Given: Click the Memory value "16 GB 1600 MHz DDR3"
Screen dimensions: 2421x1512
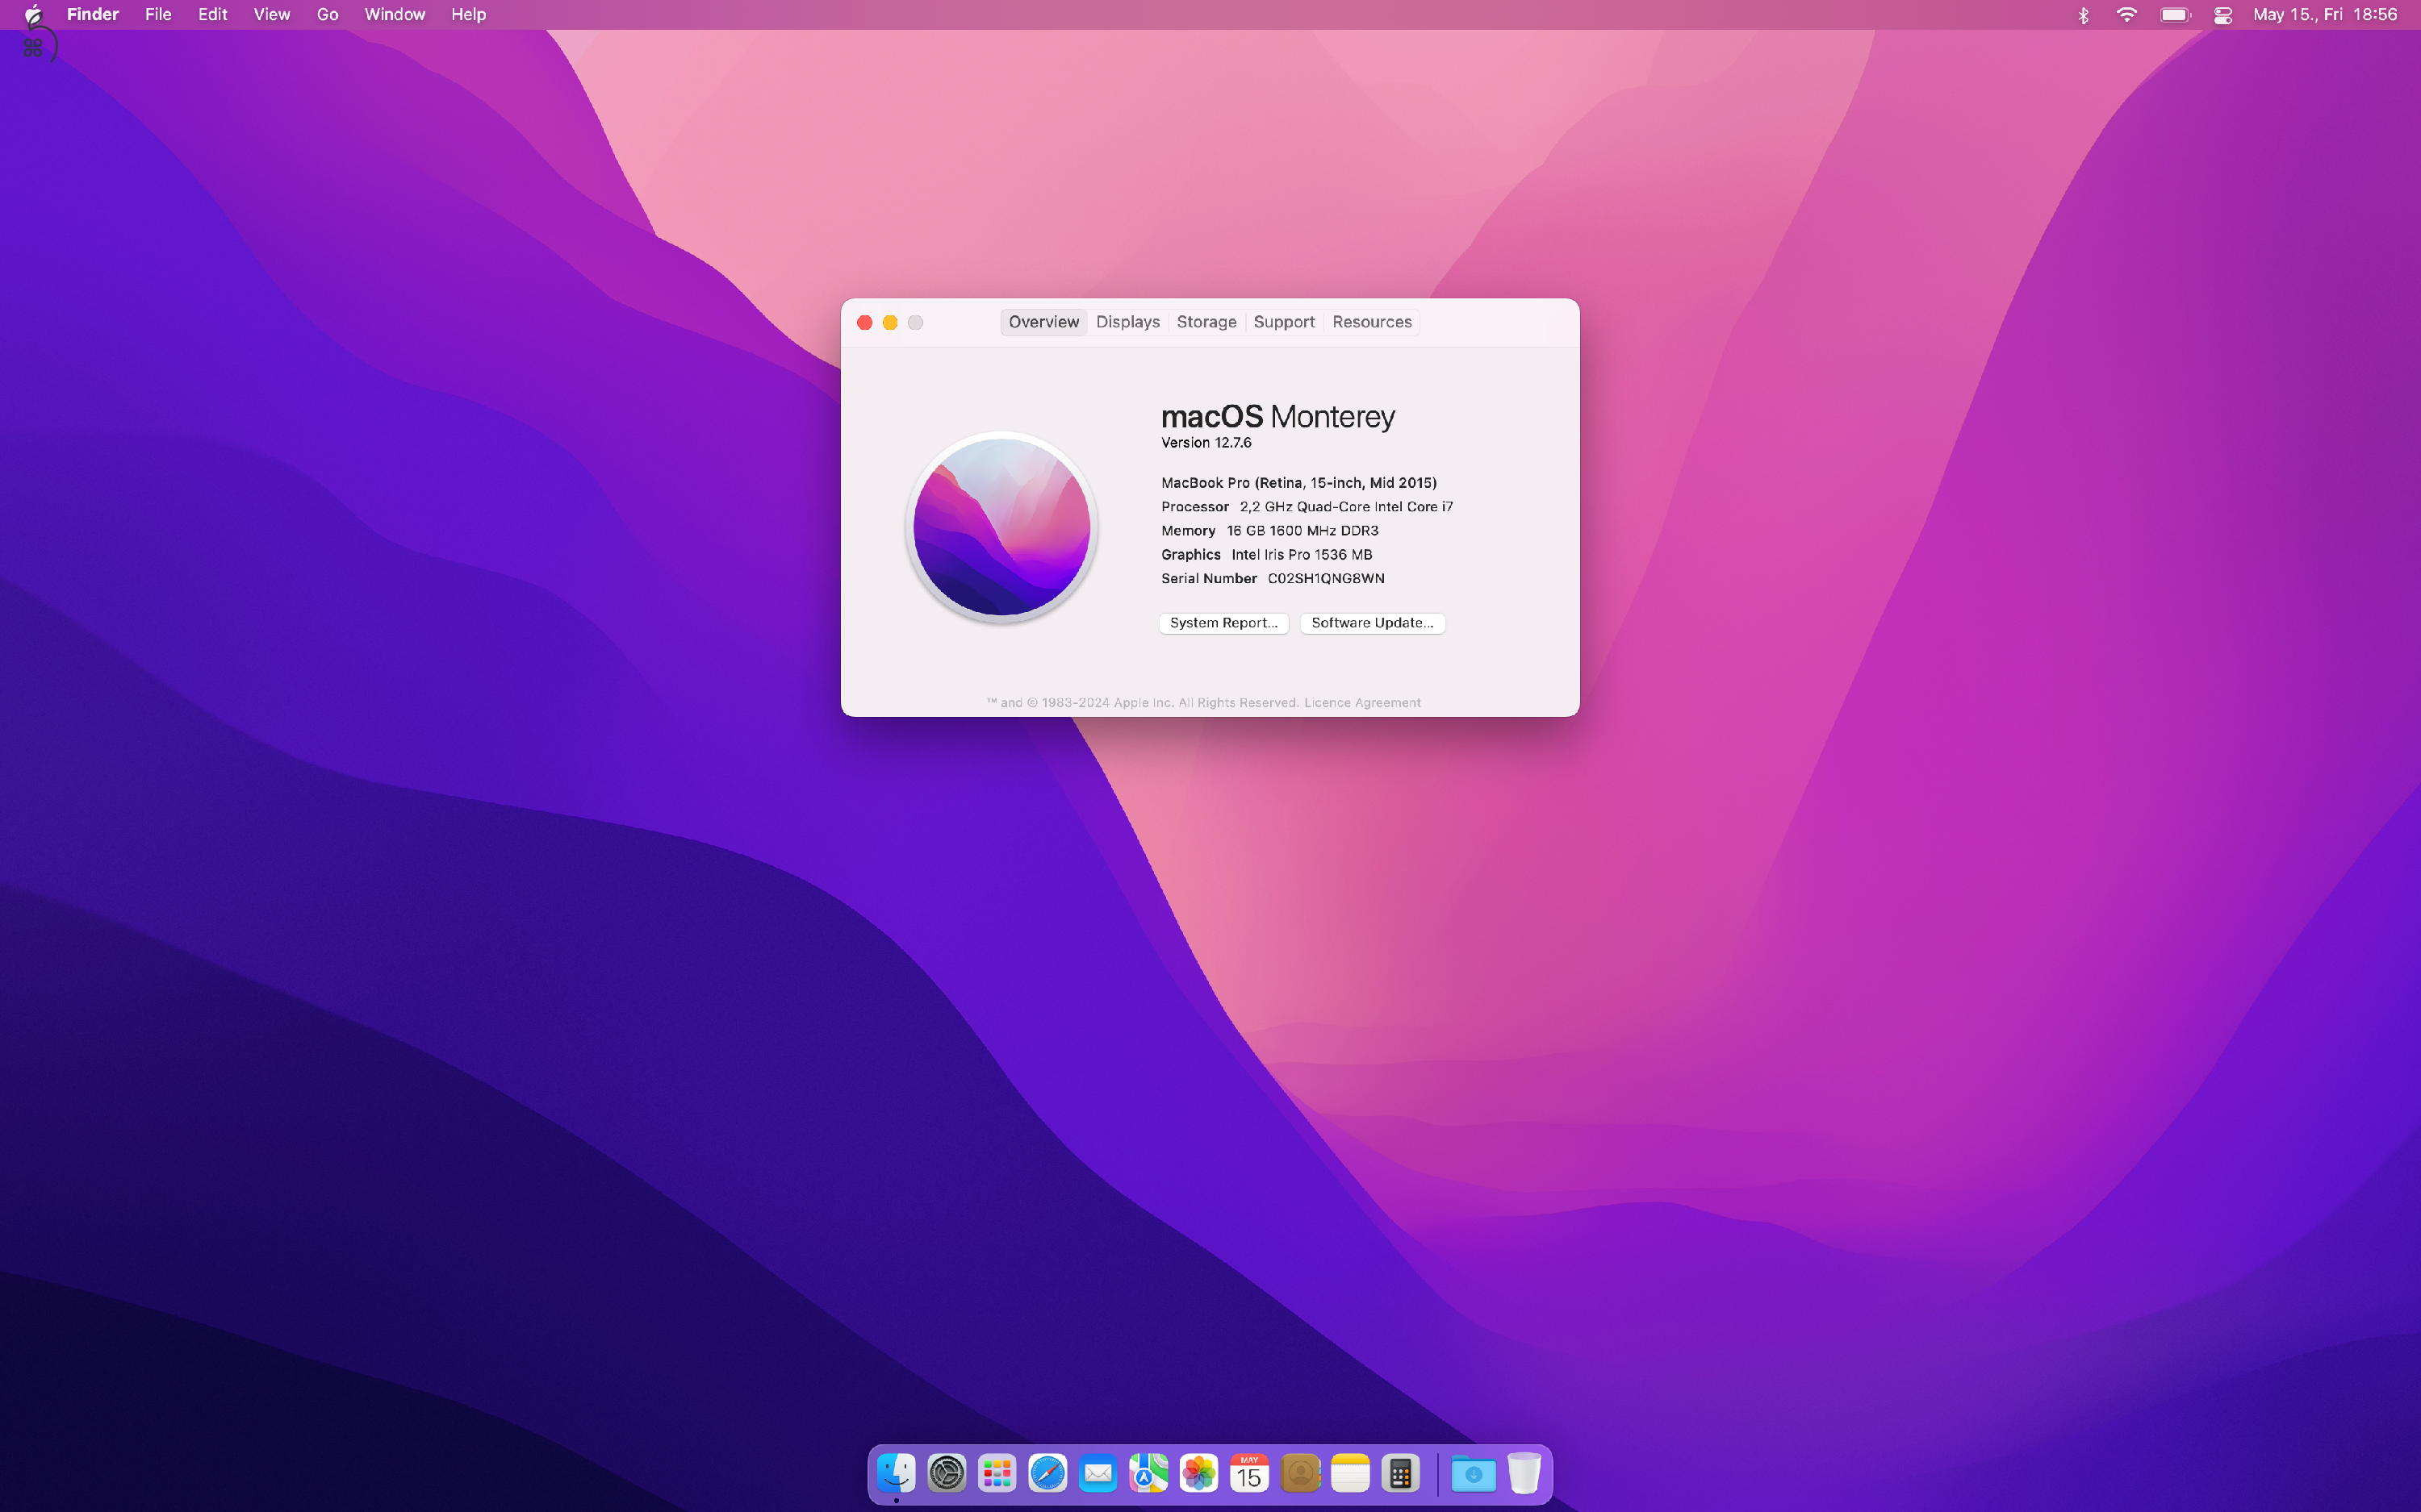Looking at the screenshot, I should click(x=1302, y=531).
